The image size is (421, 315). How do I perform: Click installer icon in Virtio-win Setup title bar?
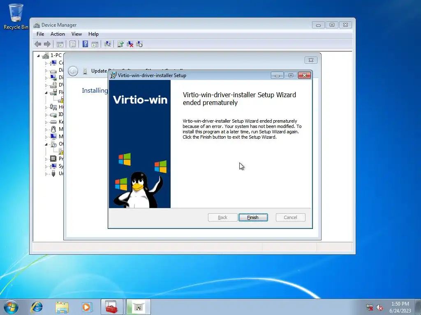point(113,75)
